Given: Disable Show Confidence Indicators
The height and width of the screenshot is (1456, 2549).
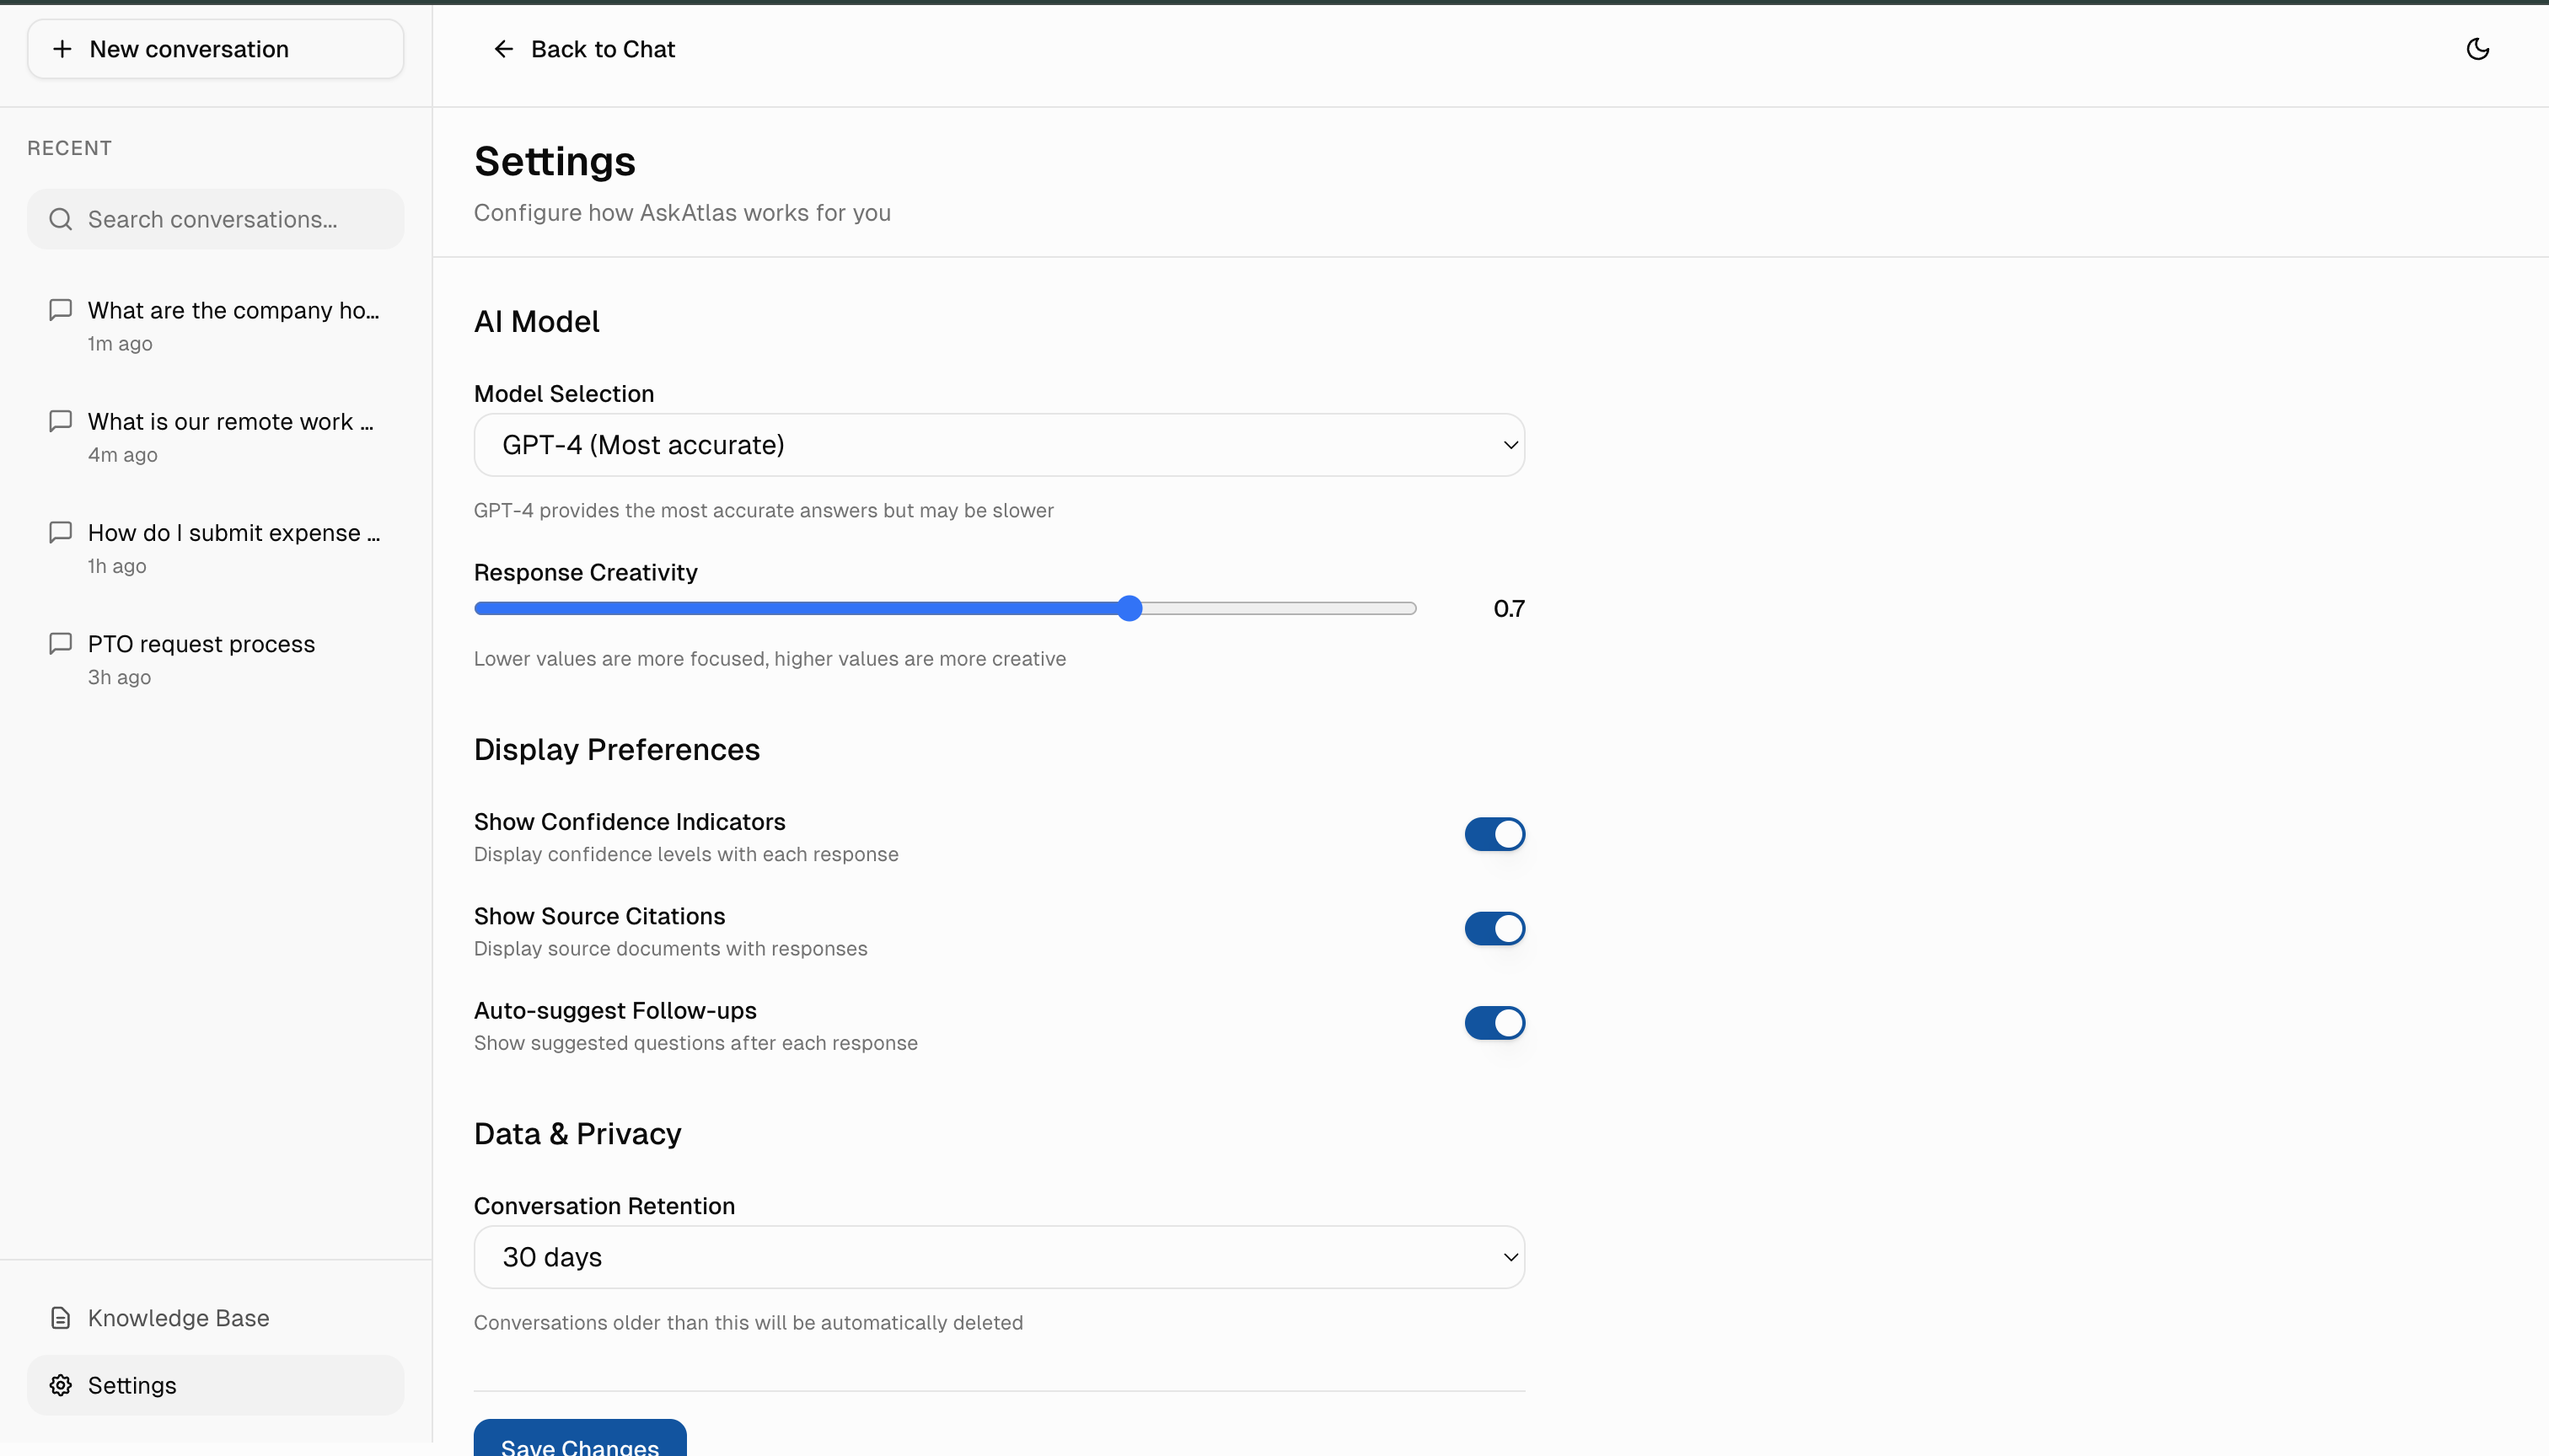Looking at the screenshot, I should 1495,834.
